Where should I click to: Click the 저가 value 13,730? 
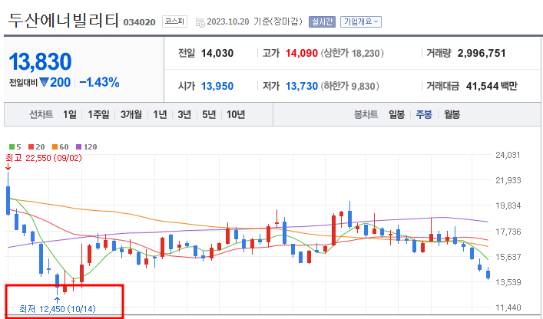tap(302, 86)
